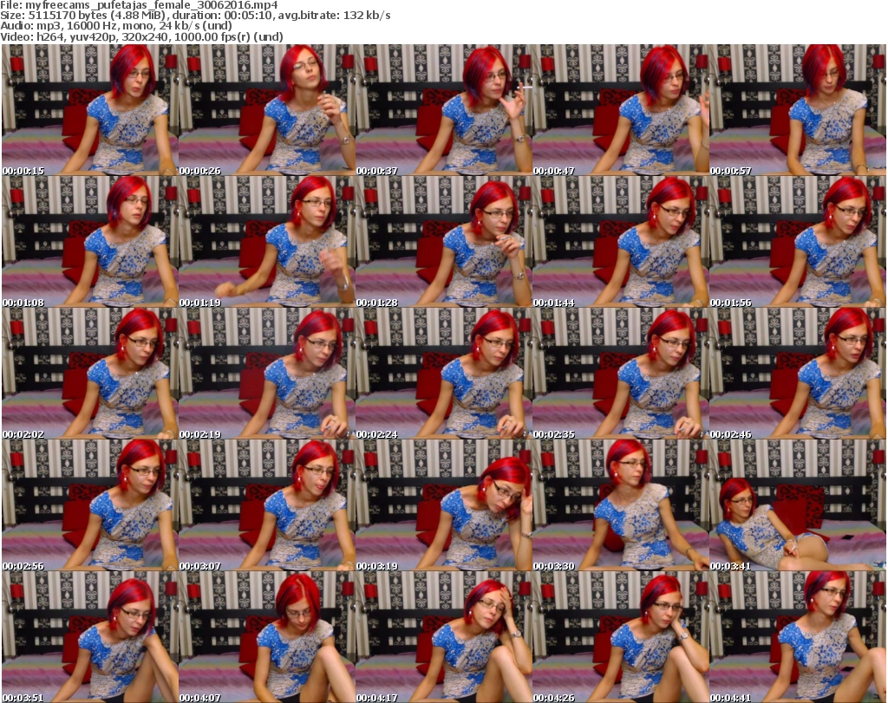The image size is (888, 703).
Task: Open the frame stamped 00:01:28
Action: pyautogui.click(x=443, y=241)
